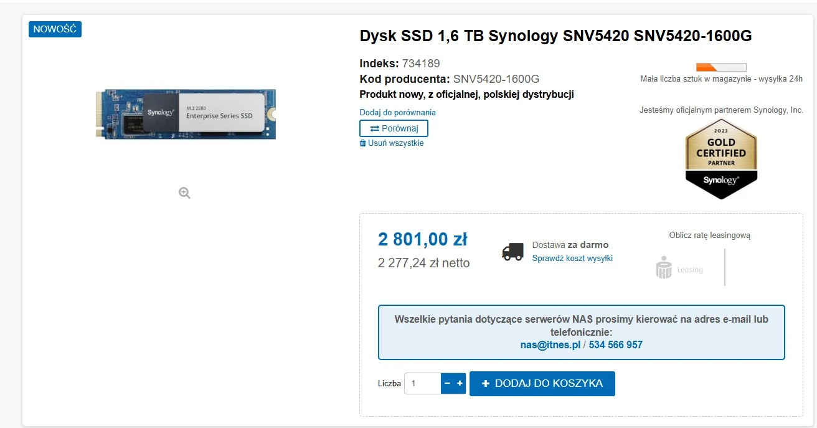
Task: Click the nas@itnes.pl email link
Action: 550,345
